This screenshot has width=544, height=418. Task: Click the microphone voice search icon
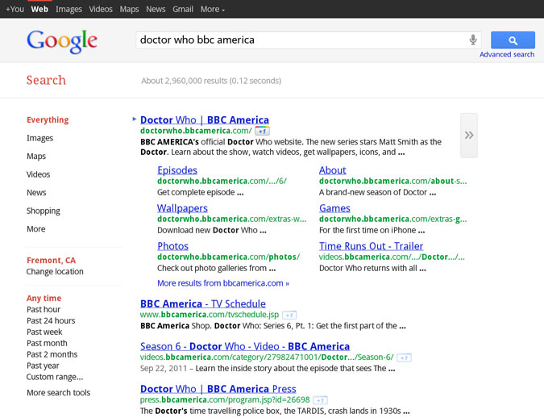pyautogui.click(x=473, y=40)
